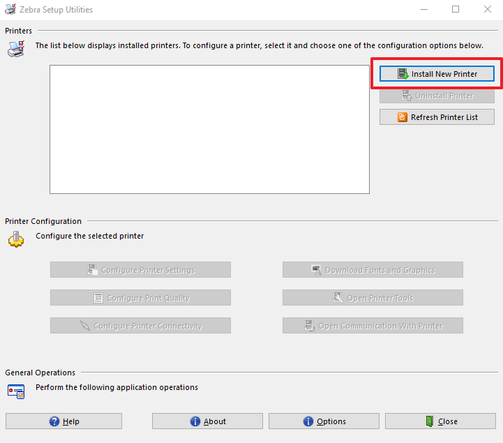Open Configure Printer Connectivity

pos(140,326)
